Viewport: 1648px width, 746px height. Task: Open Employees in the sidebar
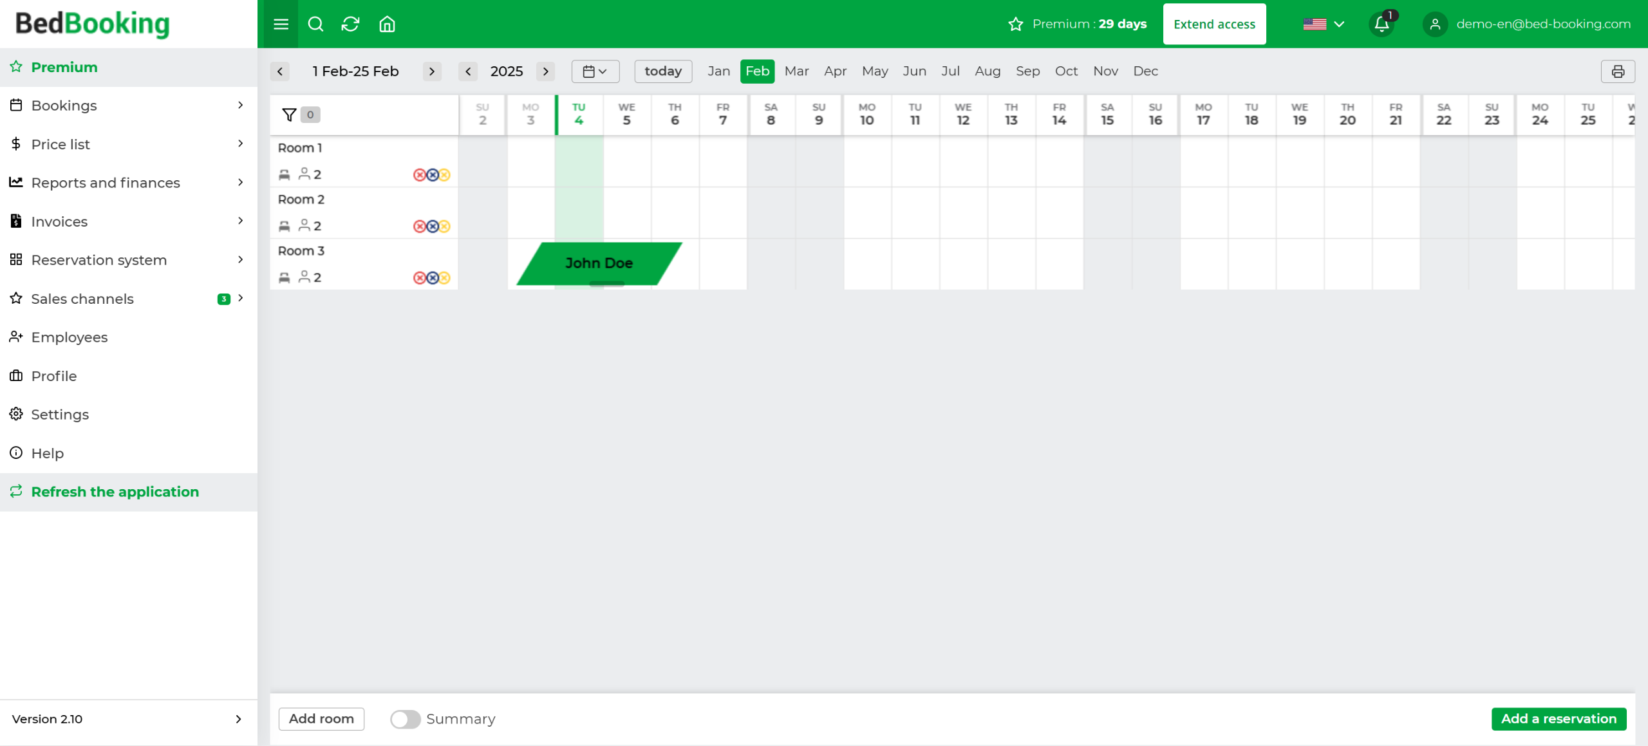[69, 337]
